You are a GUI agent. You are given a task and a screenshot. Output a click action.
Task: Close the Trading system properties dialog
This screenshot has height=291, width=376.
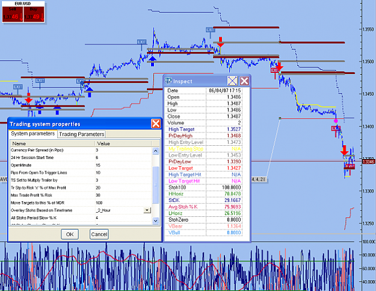tap(156, 124)
